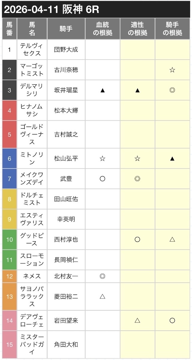Screen dimensions: 192x360
Task: Click the ◎ bloodline mark for ネメス
Action: [x=102, y=276]
